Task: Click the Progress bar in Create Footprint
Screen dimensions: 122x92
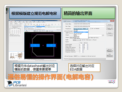Action: 87,59
